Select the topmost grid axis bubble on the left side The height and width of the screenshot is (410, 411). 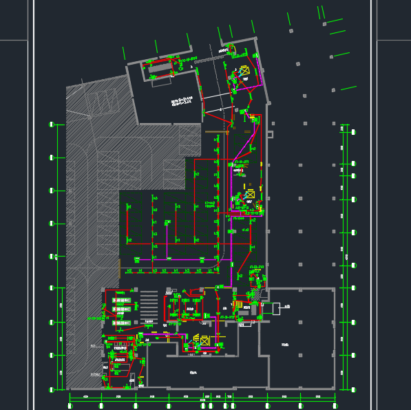[52, 125]
